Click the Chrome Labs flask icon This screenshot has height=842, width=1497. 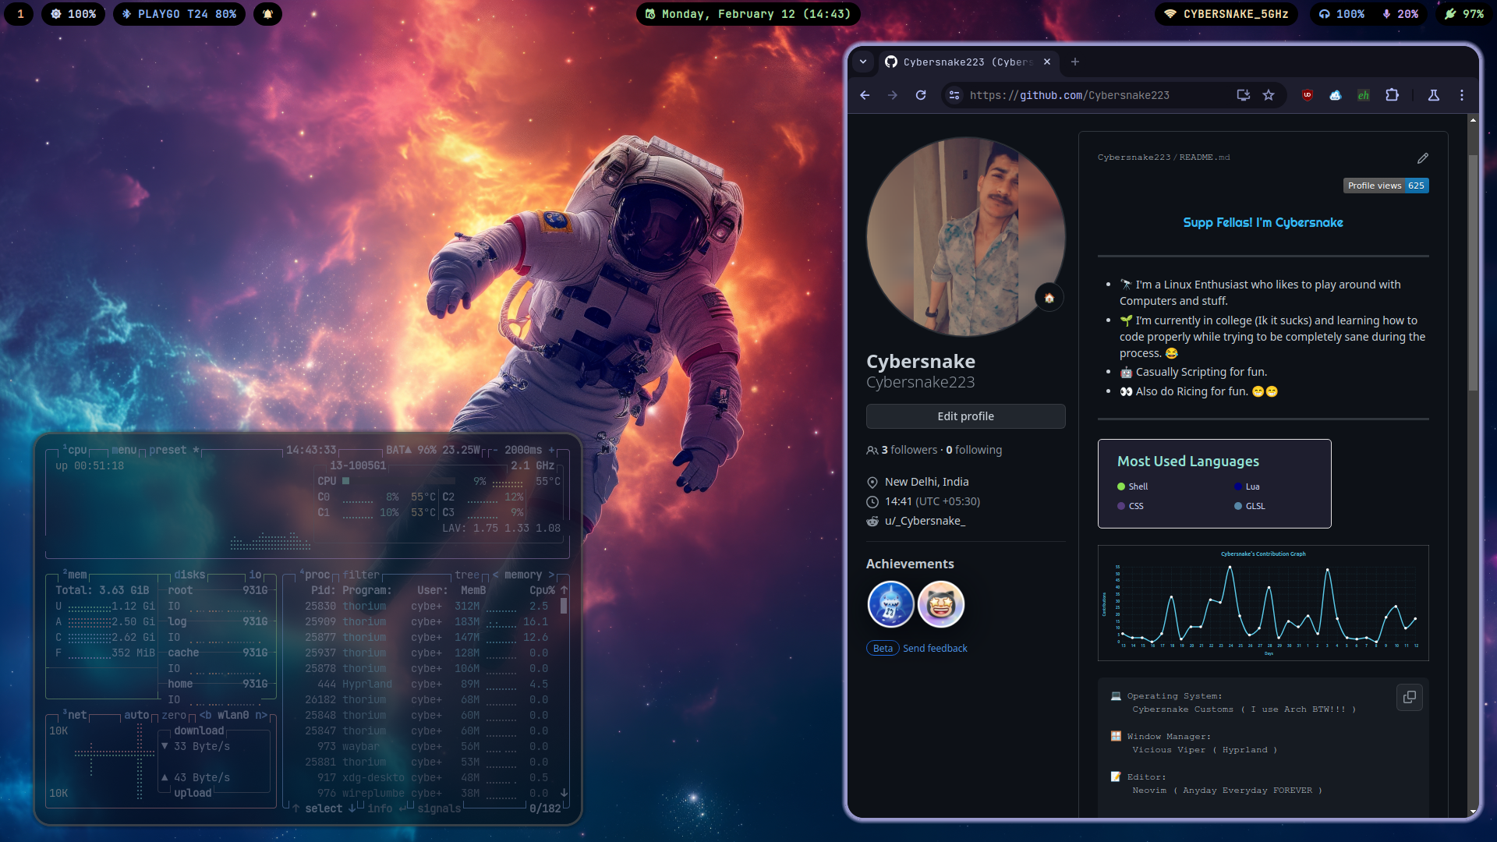1433,95
